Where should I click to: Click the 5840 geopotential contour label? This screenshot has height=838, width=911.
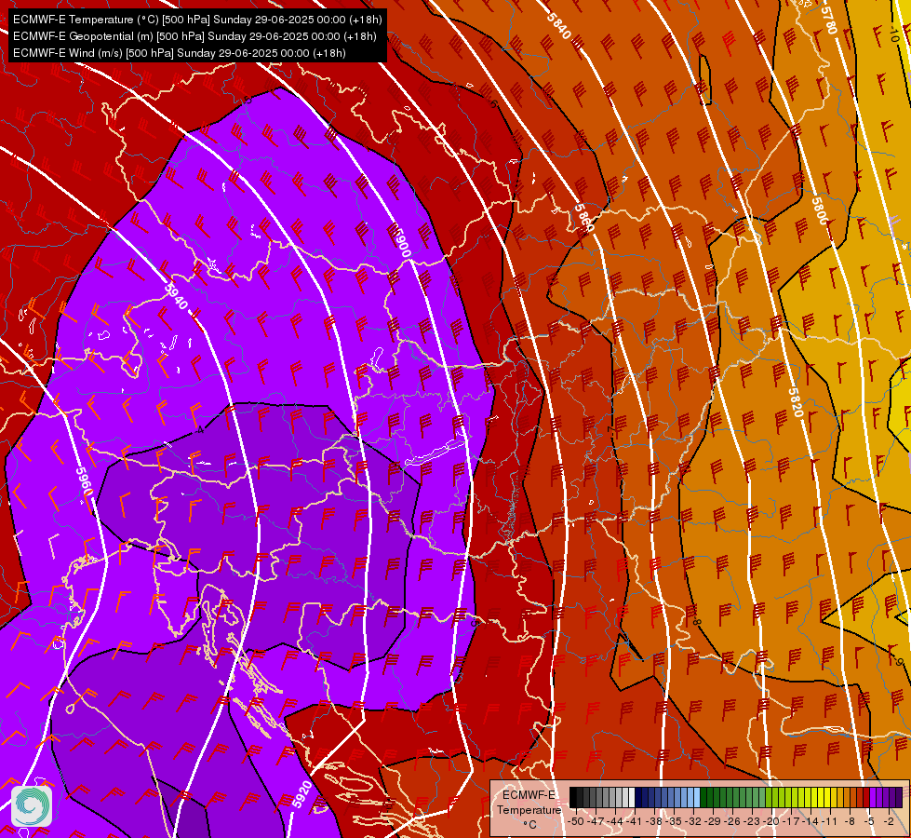point(559,26)
